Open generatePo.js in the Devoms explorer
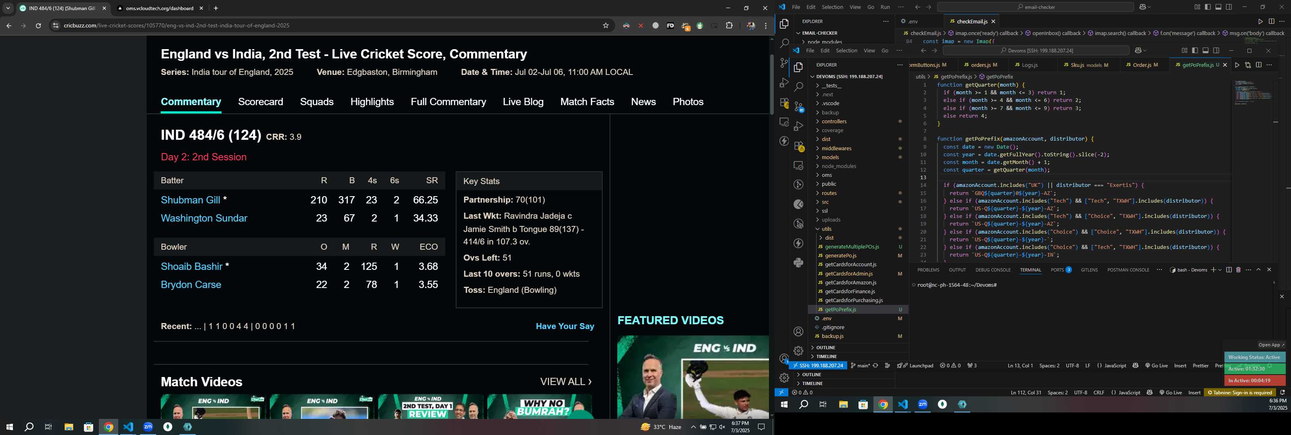Screen dimensions: 1291x435 click(x=859, y=256)
